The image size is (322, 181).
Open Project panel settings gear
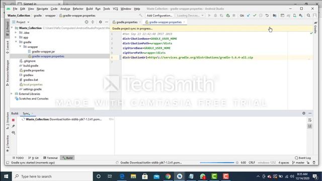pos(100,22)
